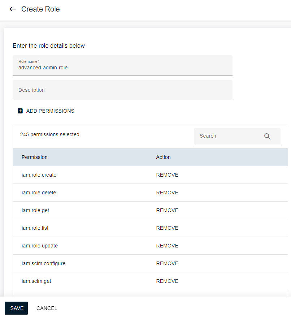Click into the Description field
Screen dimensions: 291x315
tap(122, 90)
